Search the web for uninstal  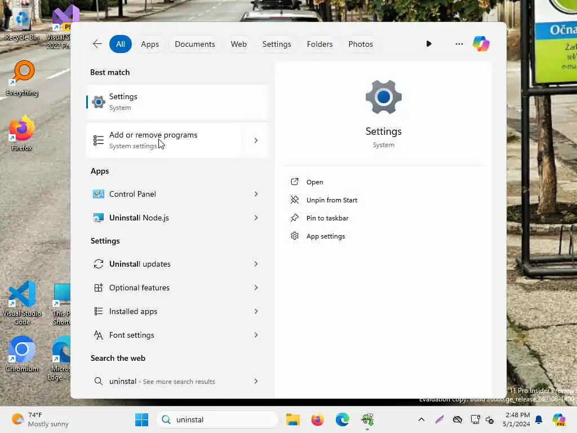[164, 381]
